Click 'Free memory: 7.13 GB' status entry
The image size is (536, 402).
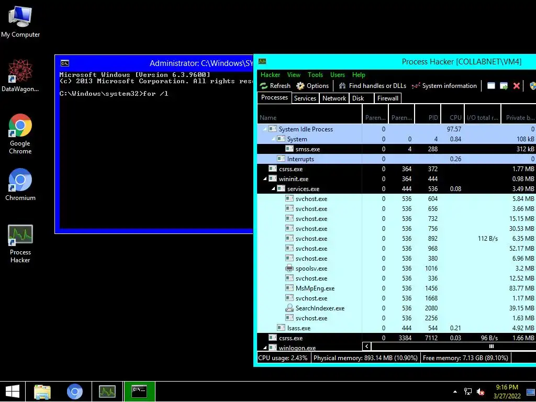coord(465,358)
